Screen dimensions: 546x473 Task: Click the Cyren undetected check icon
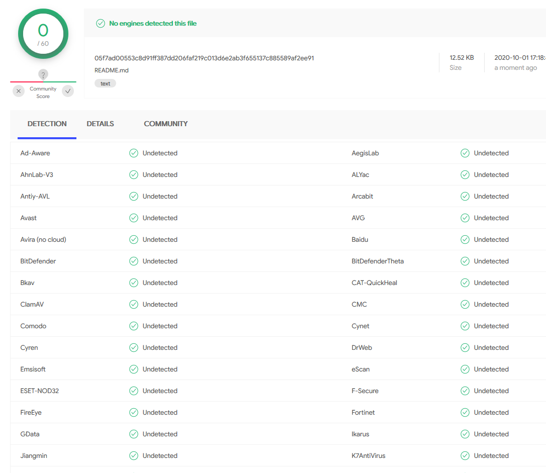[134, 347]
